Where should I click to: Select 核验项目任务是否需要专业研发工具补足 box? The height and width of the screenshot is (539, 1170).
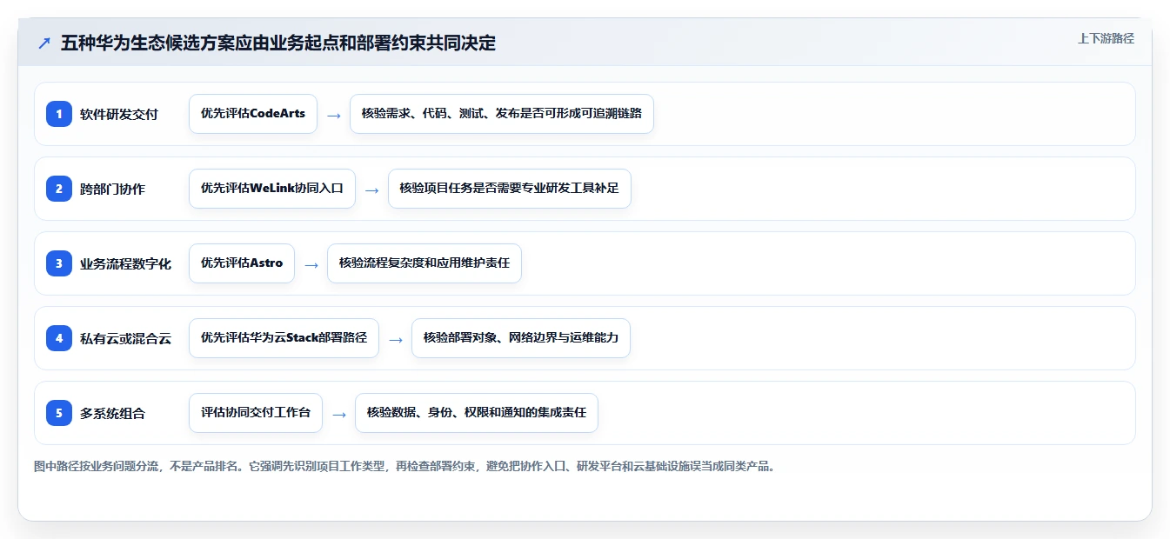click(509, 188)
